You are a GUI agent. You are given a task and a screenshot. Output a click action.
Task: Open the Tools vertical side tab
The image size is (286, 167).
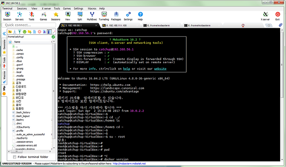(x=4, y=62)
